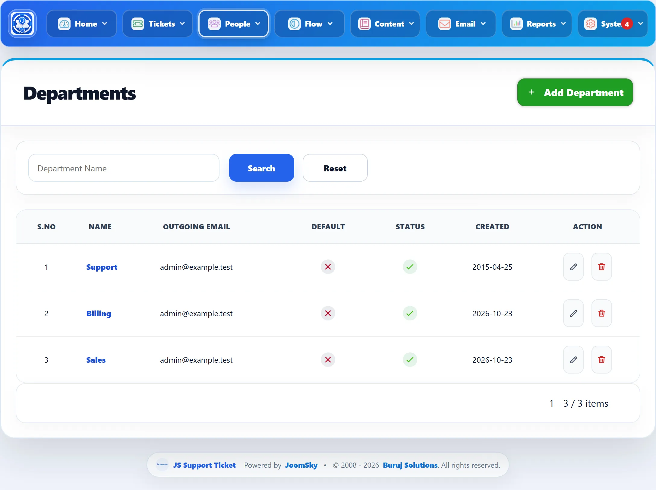Toggle status for the Billing department
The height and width of the screenshot is (490, 656).
click(410, 313)
